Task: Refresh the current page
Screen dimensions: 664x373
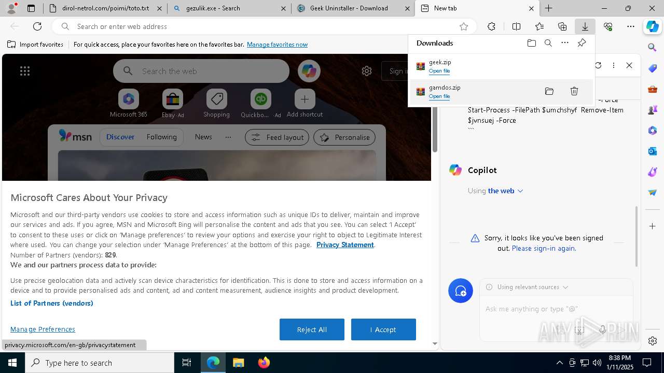Action: click(x=37, y=26)
